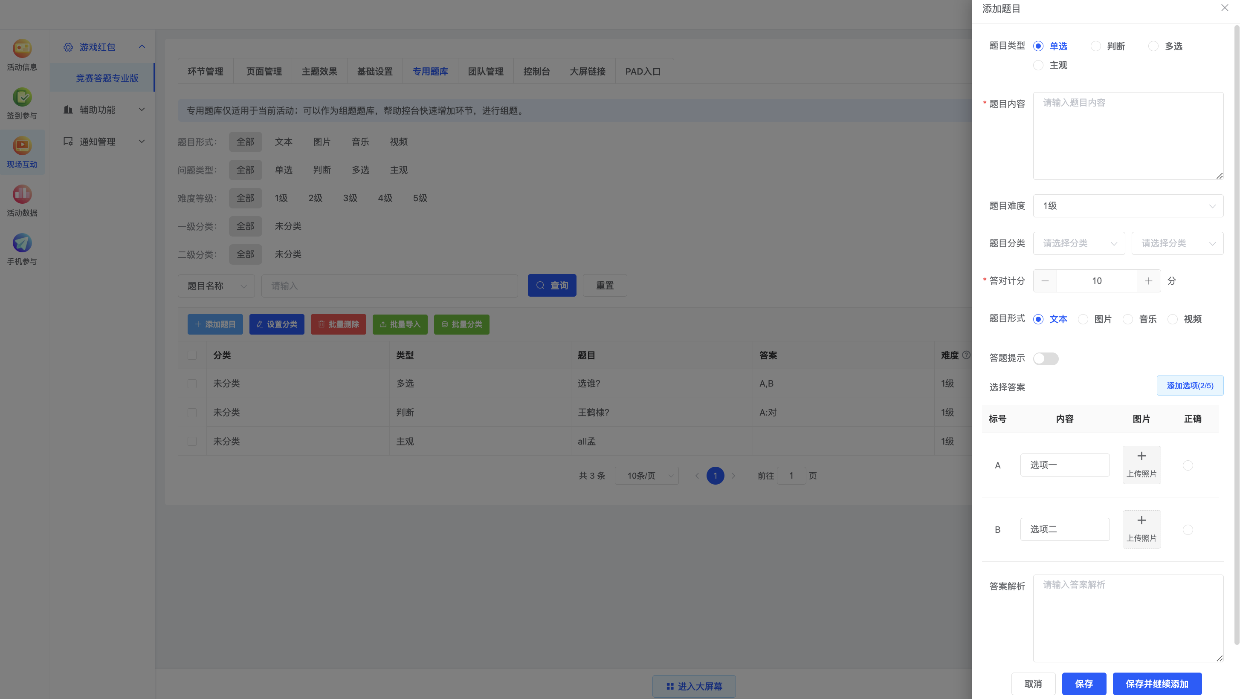
Task: Click the plus icon to increase 答对计分
Action: coord(1149,281)
